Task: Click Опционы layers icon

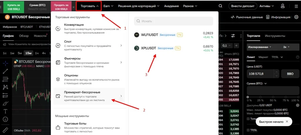Action: pyautogui.click(x=58, y=79)
